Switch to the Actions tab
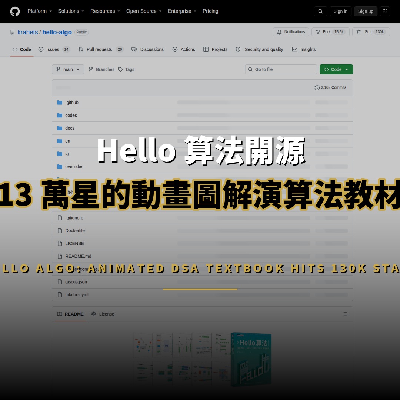 click(x=184, y=50)
